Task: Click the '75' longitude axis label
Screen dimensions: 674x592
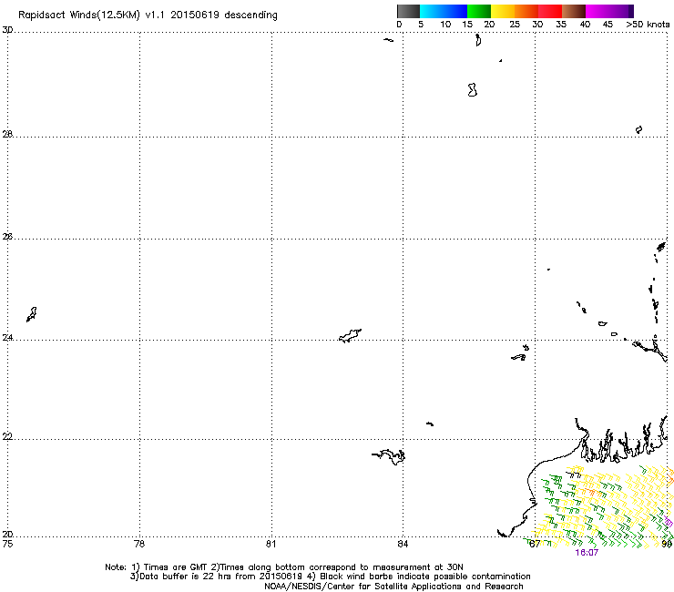Action: (x=7, y=544)
